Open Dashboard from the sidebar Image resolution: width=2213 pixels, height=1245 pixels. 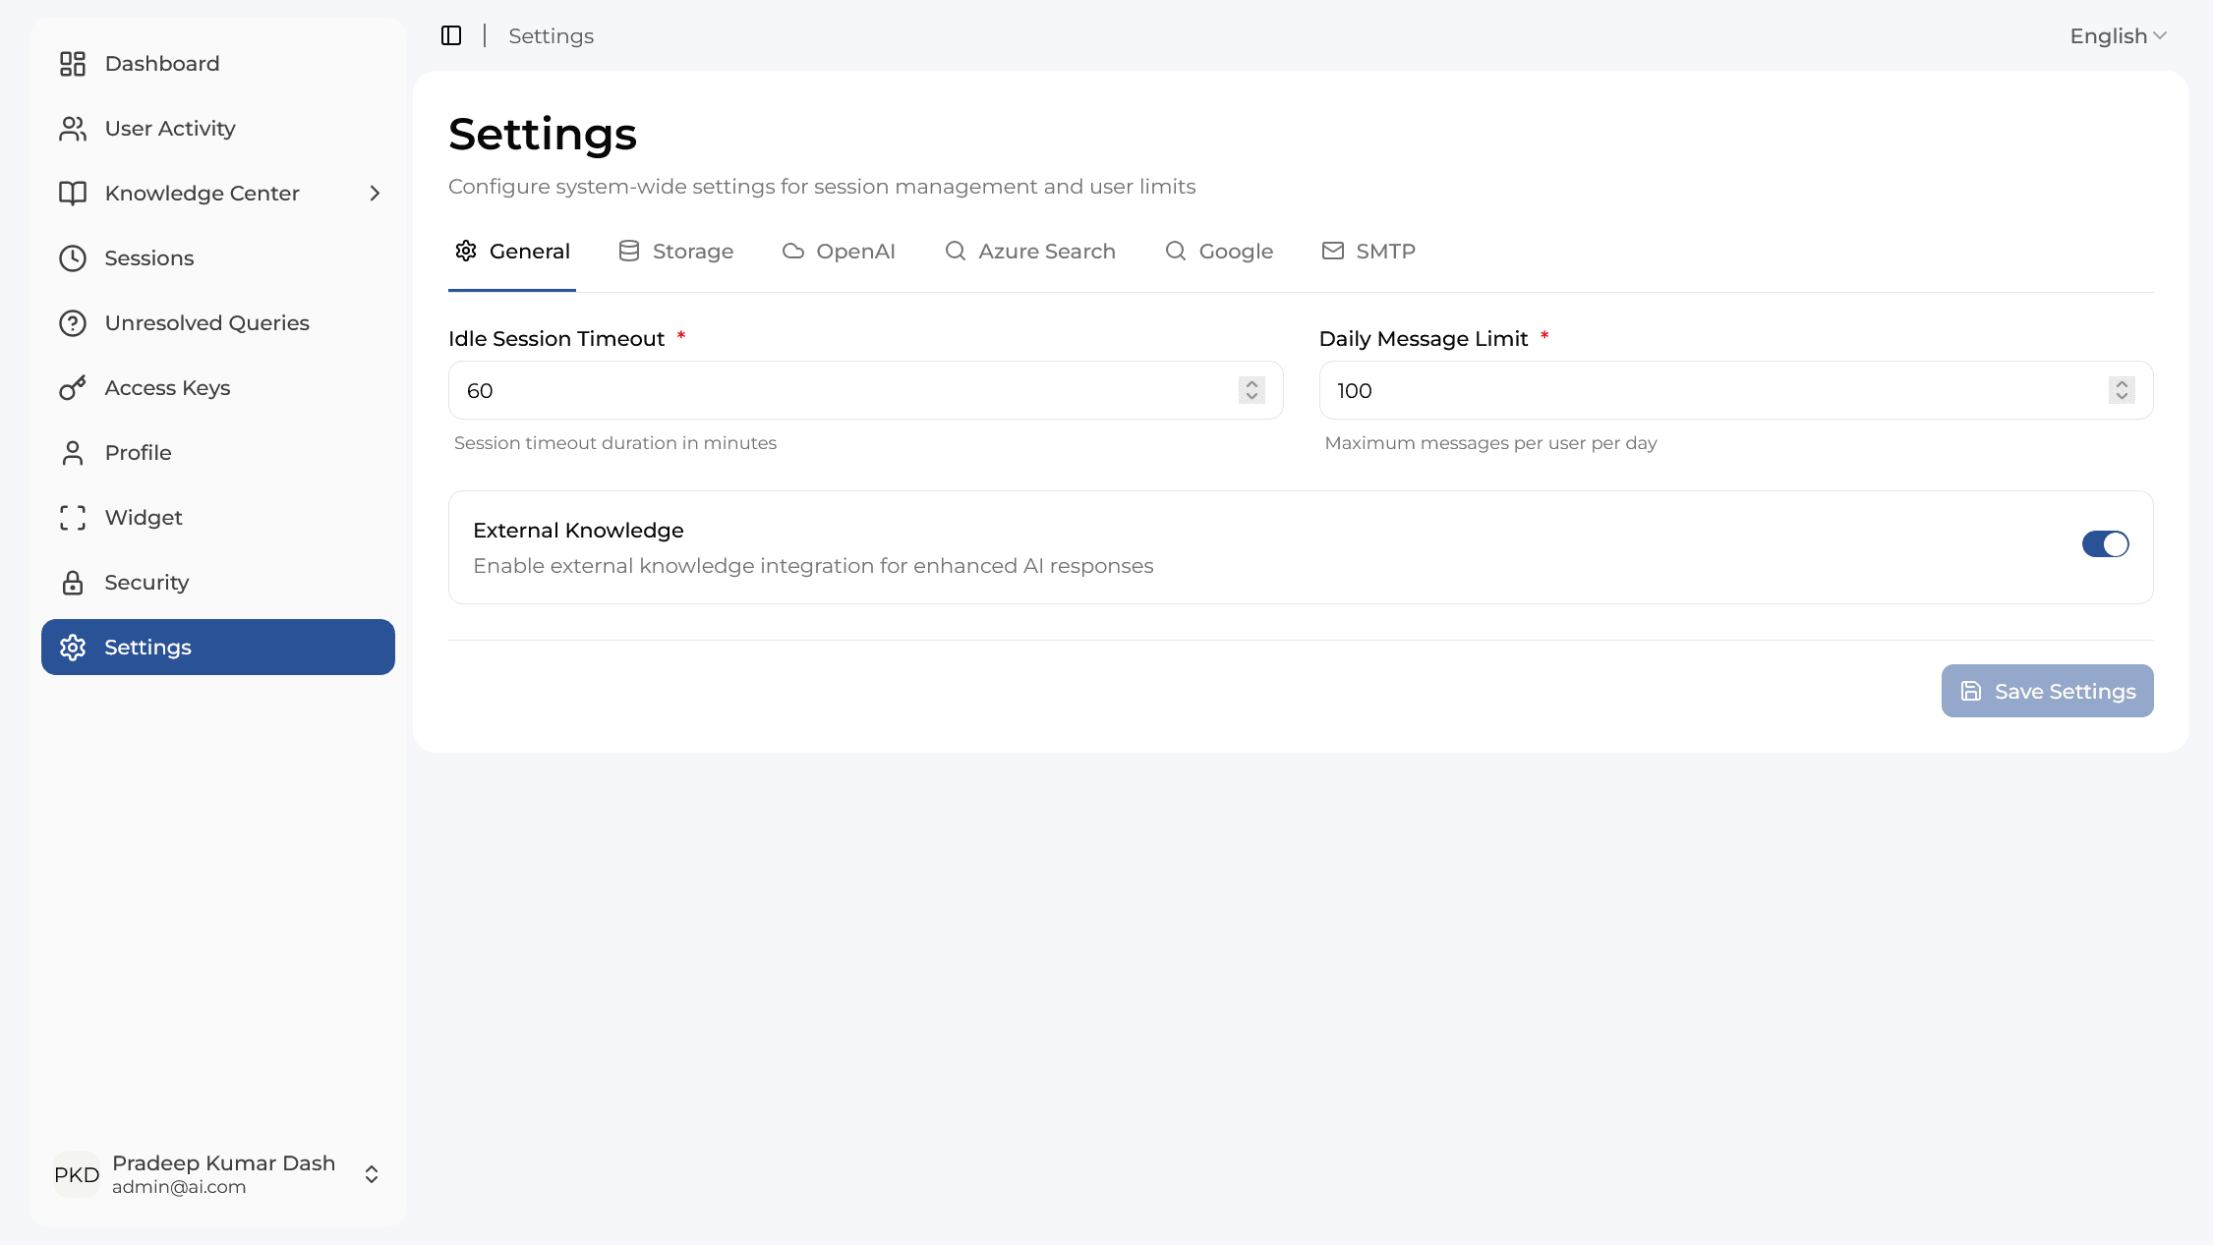(x=218, y=64)
